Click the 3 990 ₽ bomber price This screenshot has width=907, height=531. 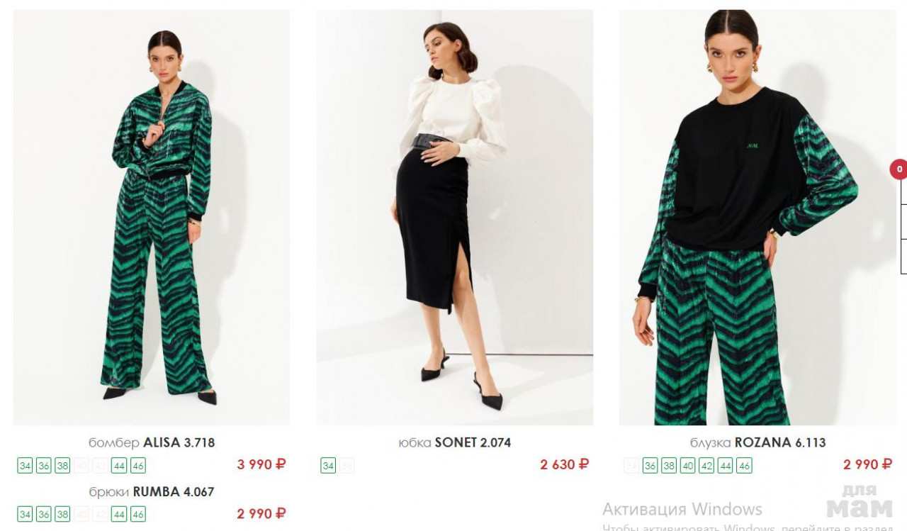261,465
